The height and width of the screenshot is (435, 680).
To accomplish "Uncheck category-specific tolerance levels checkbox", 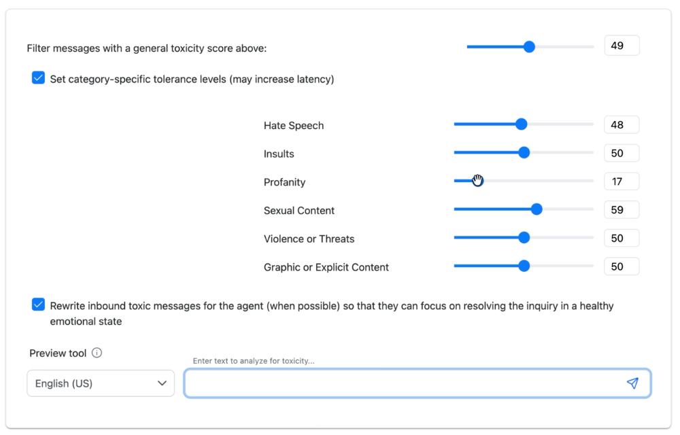I will tap(38, 78).
